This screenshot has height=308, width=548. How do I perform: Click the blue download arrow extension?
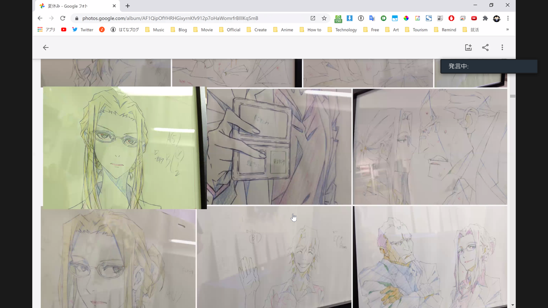349,18
